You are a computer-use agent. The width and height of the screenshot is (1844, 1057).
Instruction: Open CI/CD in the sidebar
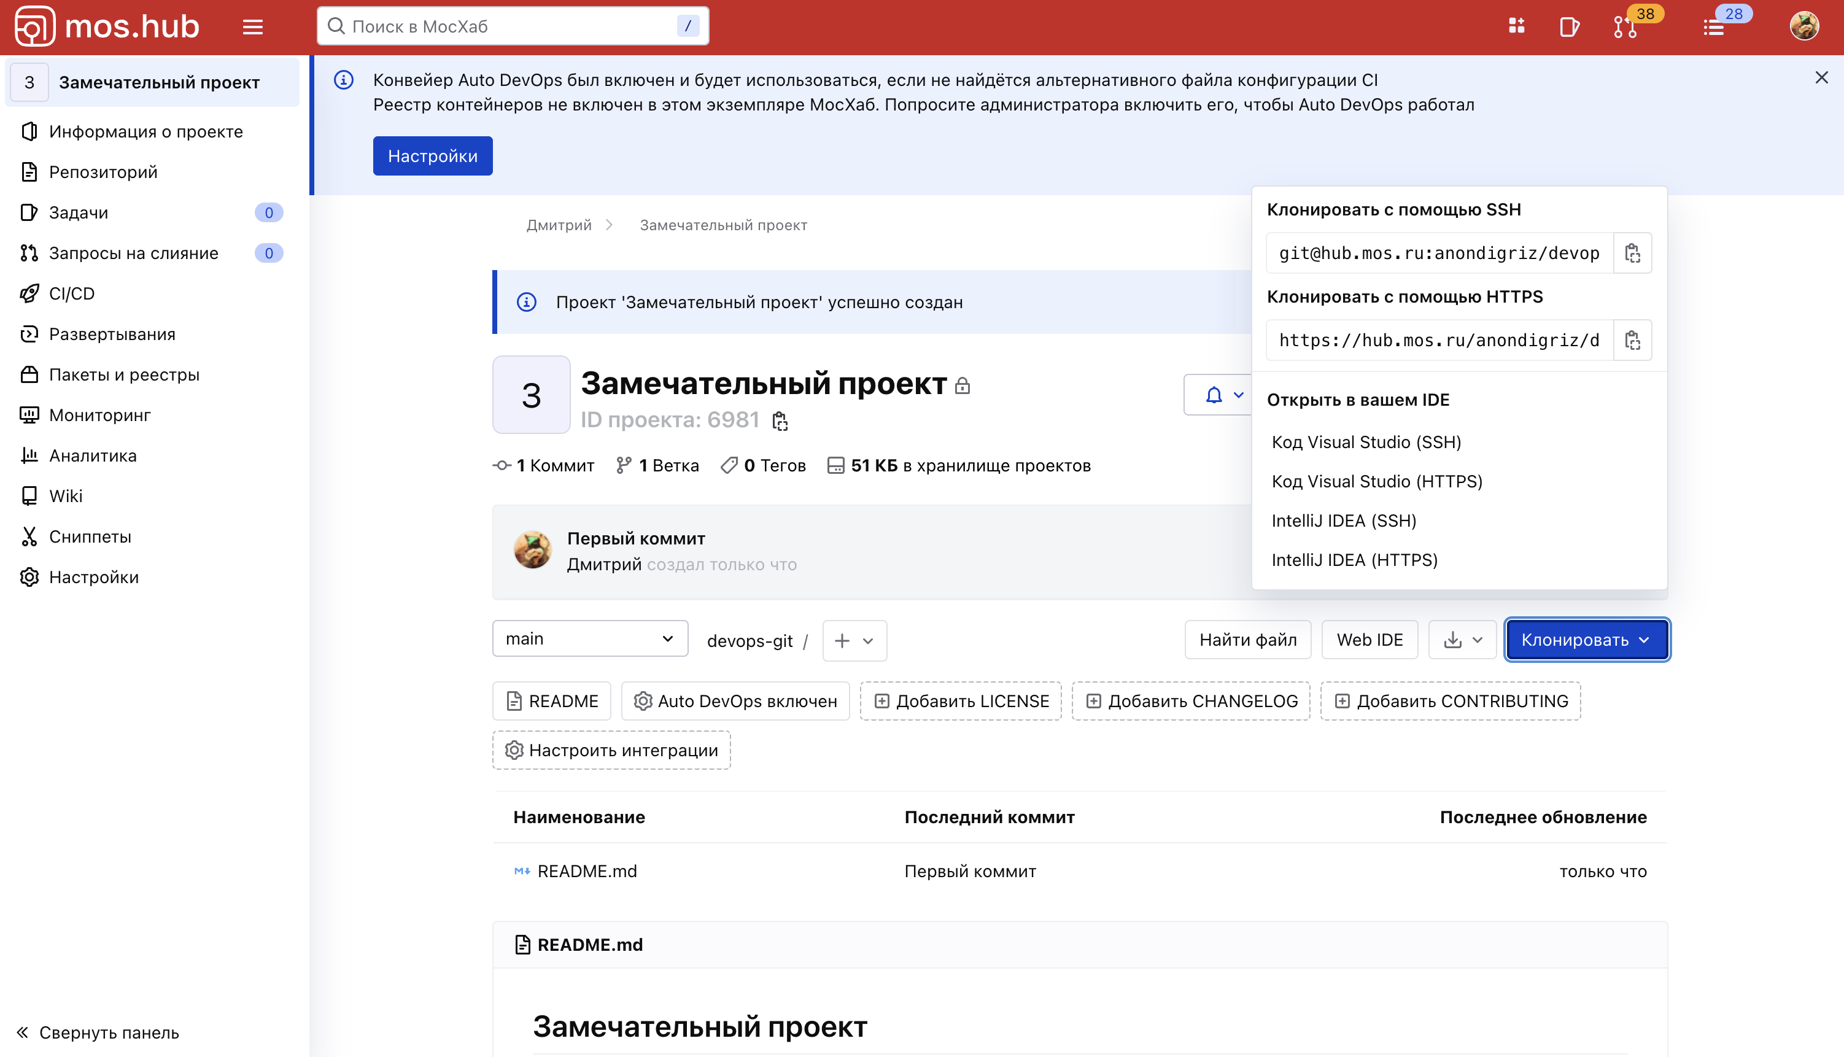tap(71, 294)
